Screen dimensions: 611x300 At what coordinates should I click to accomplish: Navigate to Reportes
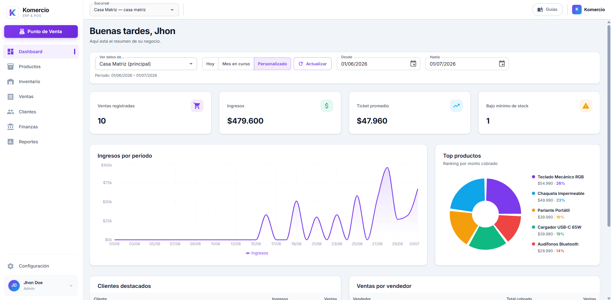pos(41,142)
